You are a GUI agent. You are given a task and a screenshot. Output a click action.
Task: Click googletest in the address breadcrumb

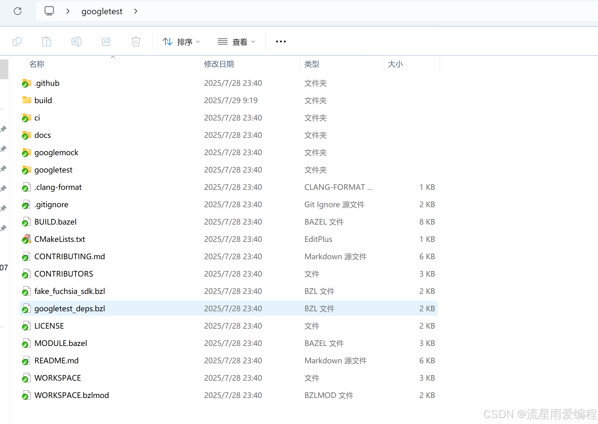tap(102, 11)
